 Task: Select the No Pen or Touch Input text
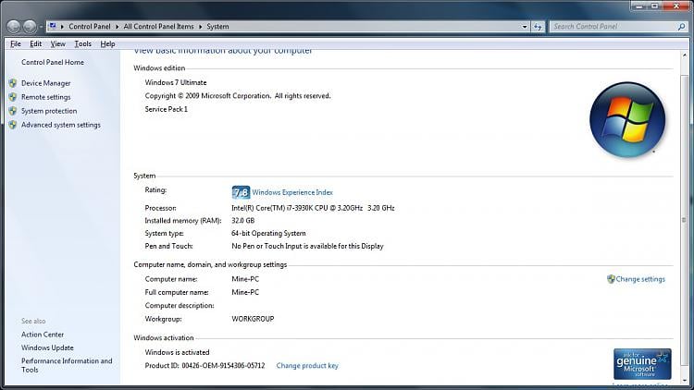coord(307,247)
